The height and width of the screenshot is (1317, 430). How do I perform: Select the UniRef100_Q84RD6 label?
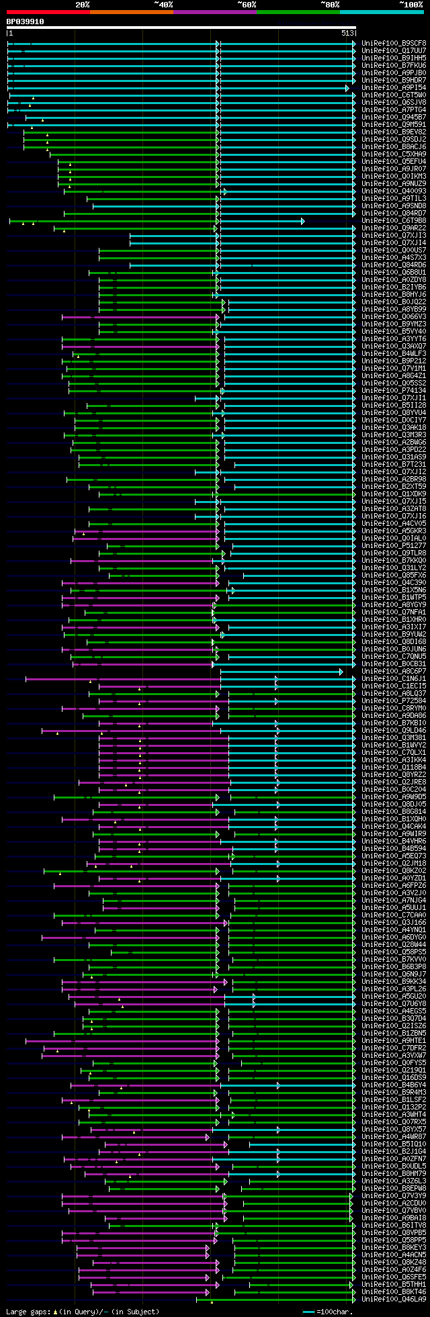[x=394, y=265]
